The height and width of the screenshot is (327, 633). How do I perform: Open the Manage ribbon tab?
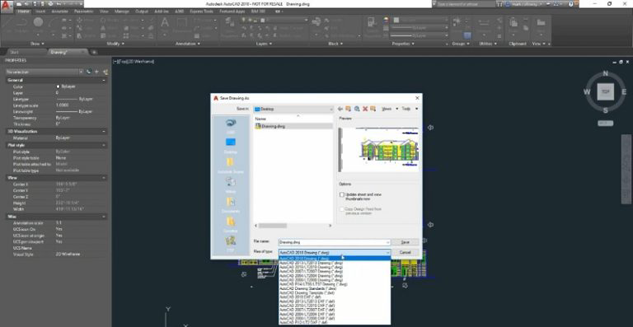coord(121,12)
